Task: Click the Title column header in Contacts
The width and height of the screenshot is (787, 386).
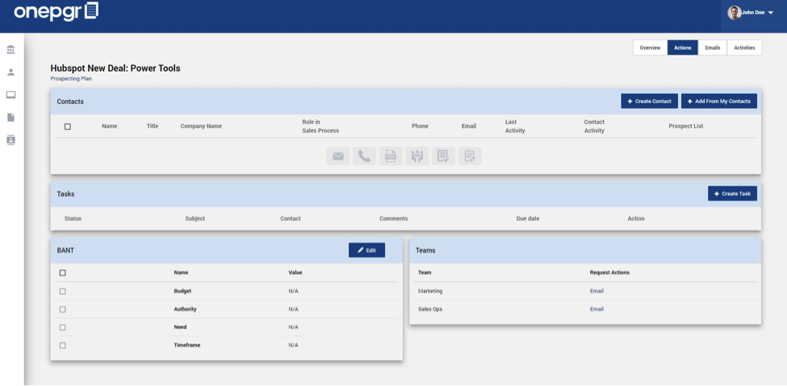Action: (x=153, y=127)
